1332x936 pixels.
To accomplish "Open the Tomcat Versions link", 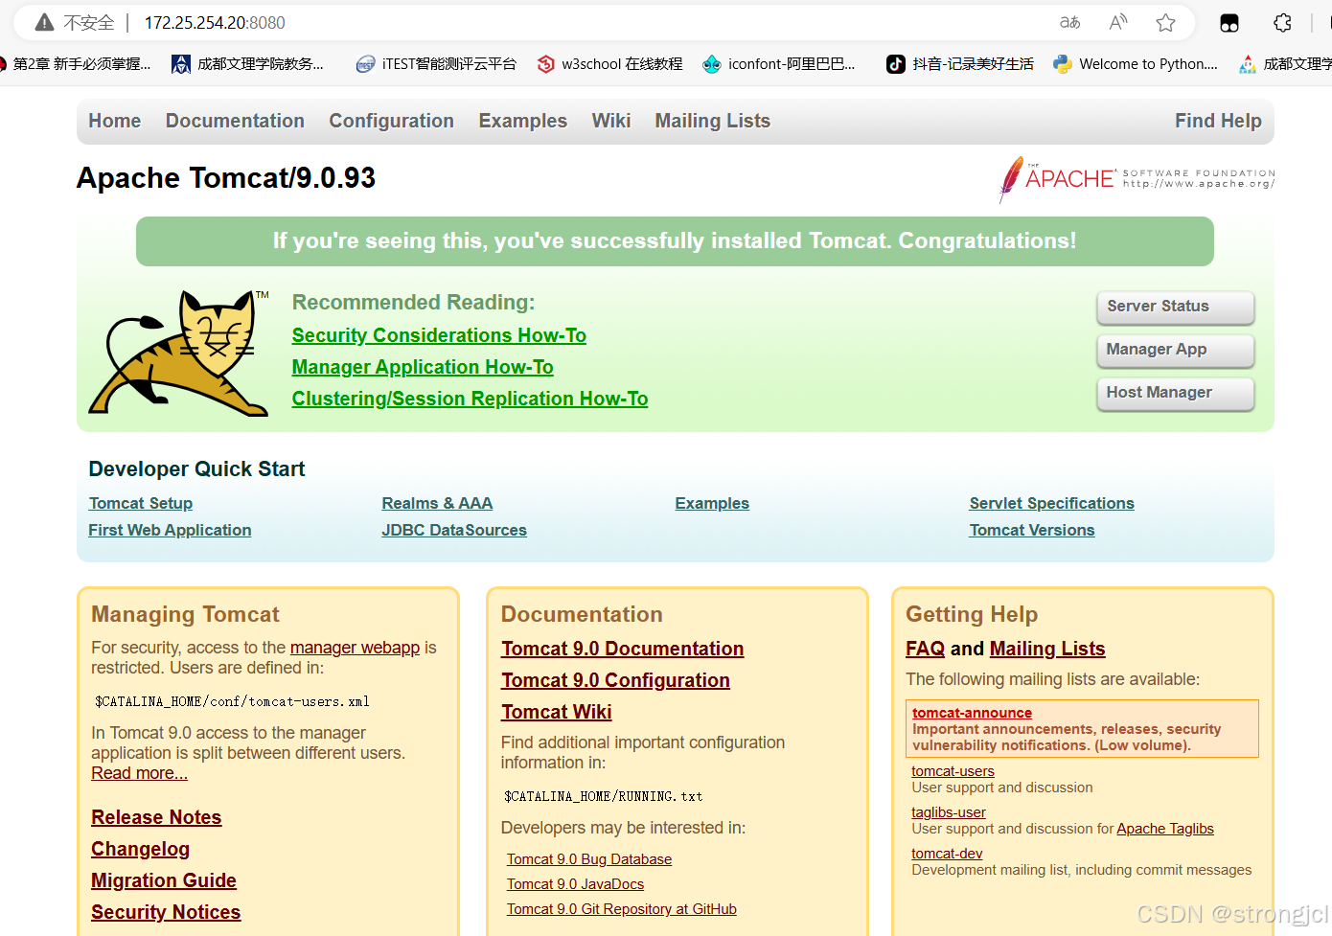I will click(x=1032, y=530).
